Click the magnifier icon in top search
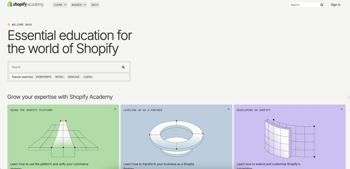 (x=322, y=5)
